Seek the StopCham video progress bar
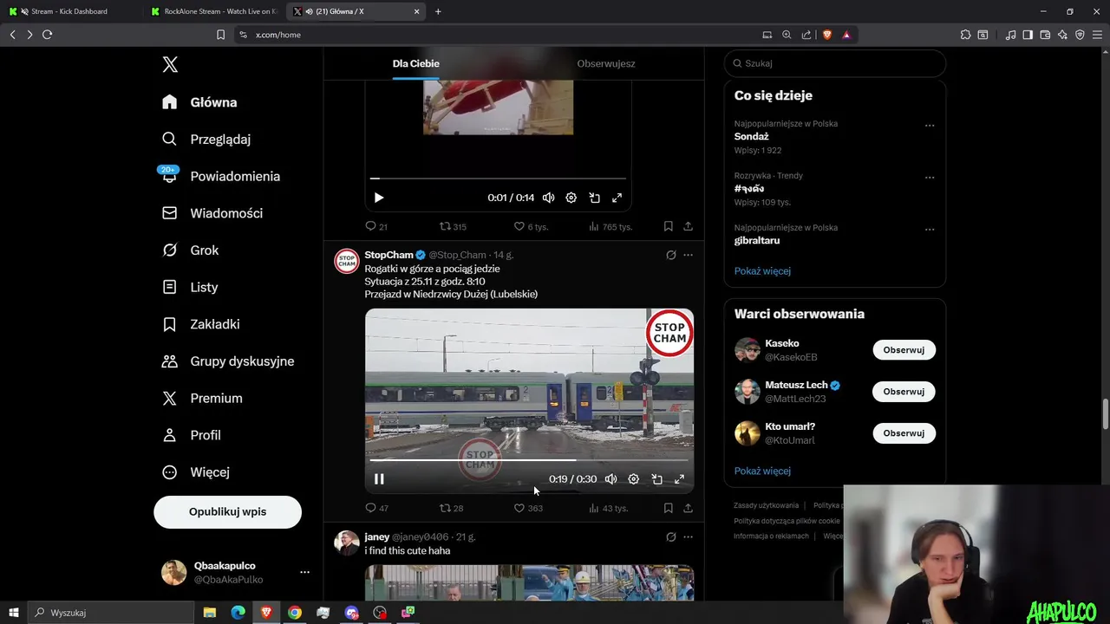This screenshot has width=1110, height=624. tap(529, 460)
